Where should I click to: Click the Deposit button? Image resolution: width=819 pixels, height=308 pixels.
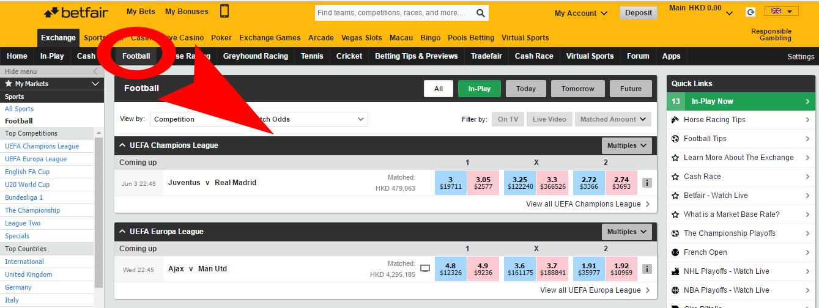pos(639,12)
